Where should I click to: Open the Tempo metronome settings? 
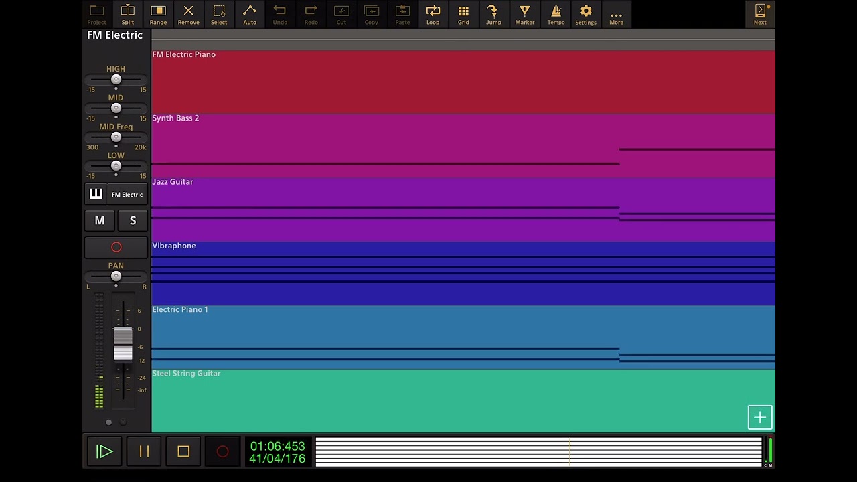tap(556, 14)
